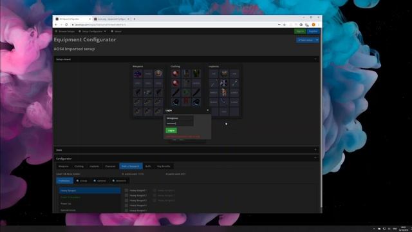Check the Heavy Ranged 3 checkbox
Screen dimensions: 412x232
coord(126,200)
